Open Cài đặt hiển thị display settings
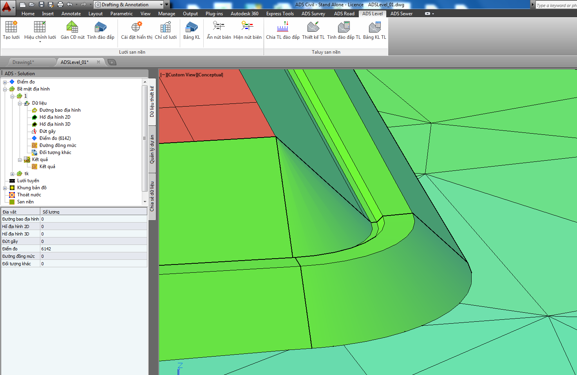The image size is (577, 375). pyautogui.click(x=136, y=30)
